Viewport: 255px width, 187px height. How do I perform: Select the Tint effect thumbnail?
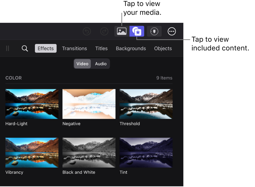(x=146, y=152)
